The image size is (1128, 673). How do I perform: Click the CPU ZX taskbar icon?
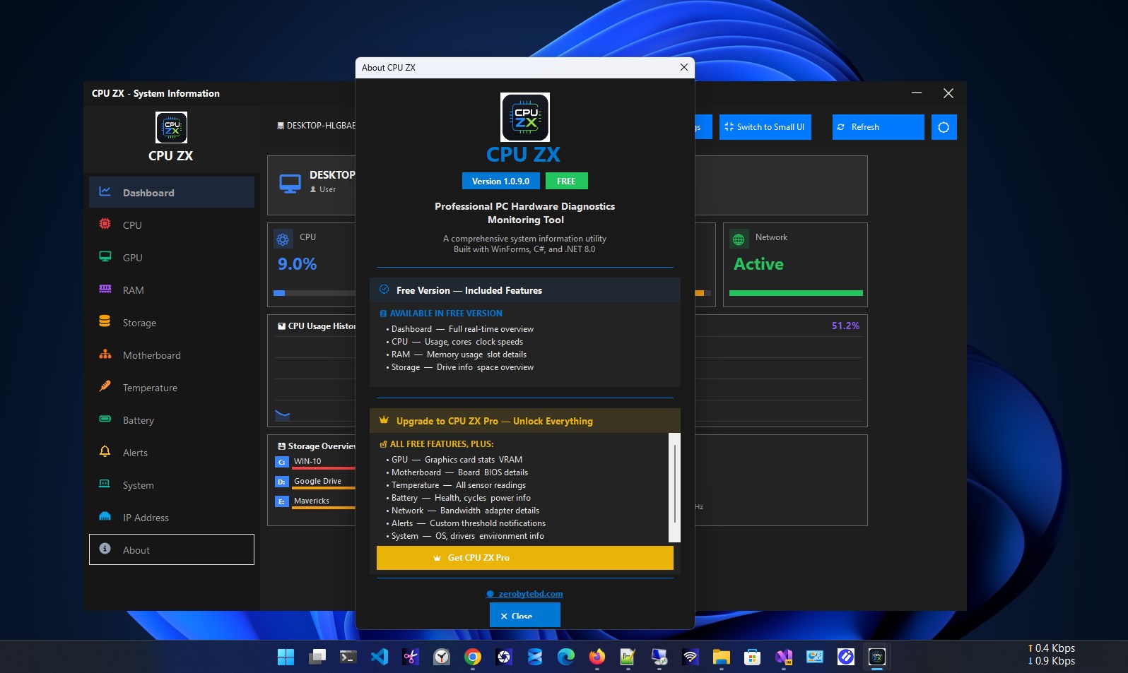pyautogui.click(x=877, y=657)
